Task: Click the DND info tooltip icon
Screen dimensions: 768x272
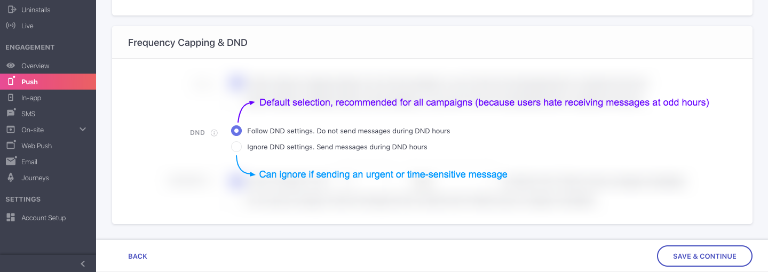Action: coord(214,133)
